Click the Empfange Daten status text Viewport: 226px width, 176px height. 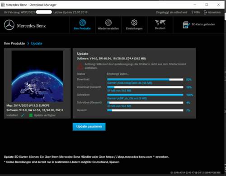tap(118, 74)
